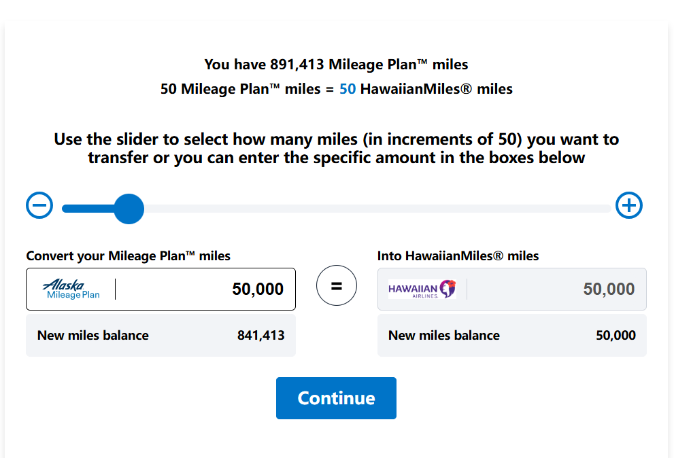674x458 pixels.
Task: Click the blue 50 in conversion rate
Action: click(348, 89)
